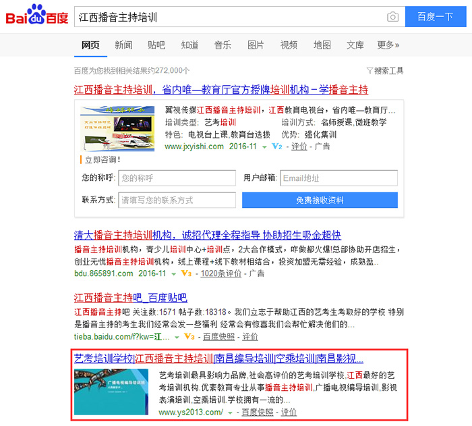Expand the dropdown arrow after bdu.865891.com
Viewport: 472px width, 426px height.
[x=174, y=274]
